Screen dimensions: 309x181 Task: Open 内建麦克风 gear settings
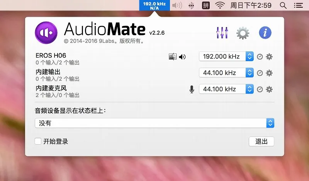click(269, 89)
